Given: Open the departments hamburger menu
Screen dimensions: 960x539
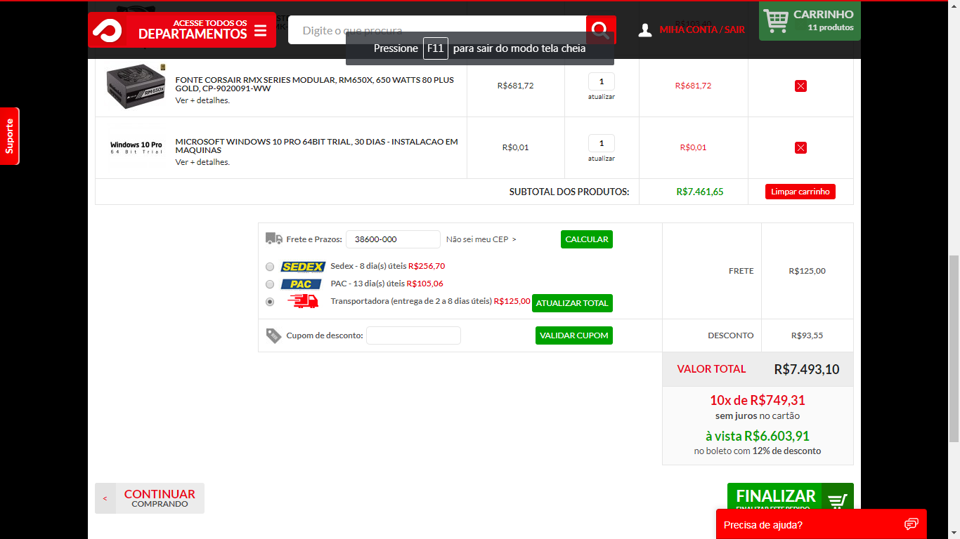Looking at the screenshot, I should click(x=260, y=30).
